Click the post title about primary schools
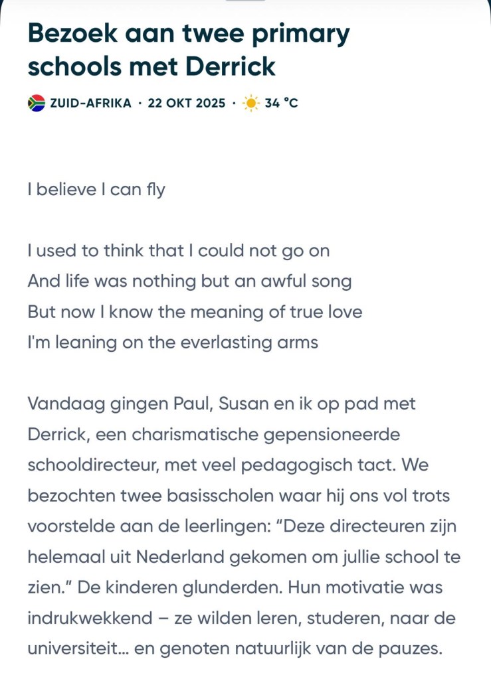This screenshot has width=491, height=679. [x=188, y=50]
